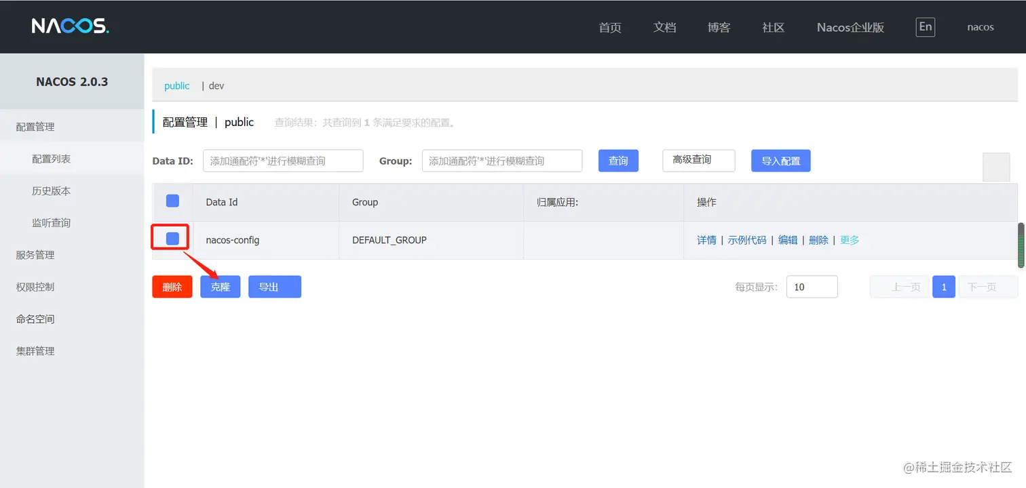Click the NACOS 2.0.3 version title
This screenshot has width=1026, height=488.
[72, 81]
